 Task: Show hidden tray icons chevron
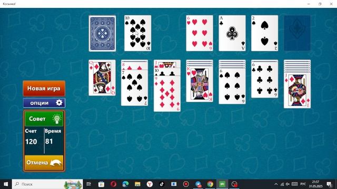[x=276, y=184]
